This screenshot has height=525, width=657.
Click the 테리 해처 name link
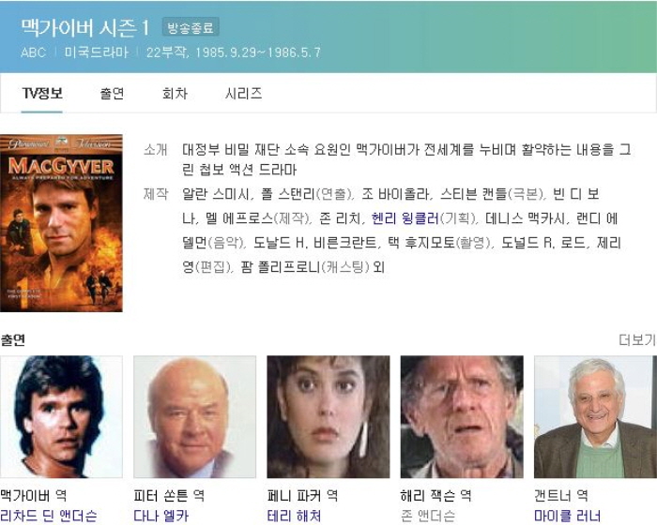pyautogui.click(x=295, y=516)
